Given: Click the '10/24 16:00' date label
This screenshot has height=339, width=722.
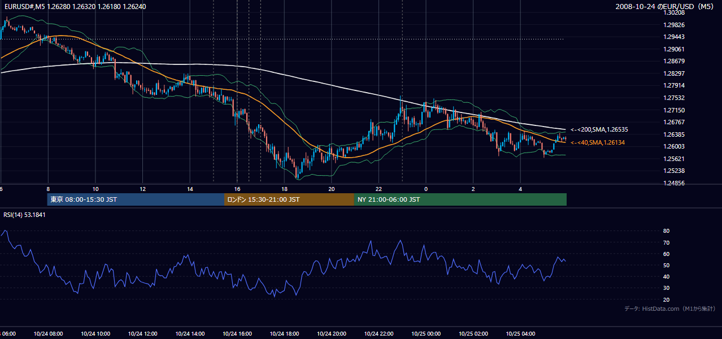Looking at the screenshot, I should (x=237, y=334).
